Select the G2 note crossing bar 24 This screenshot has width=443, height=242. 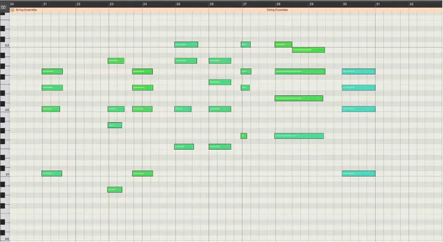(x=142, y=71)
